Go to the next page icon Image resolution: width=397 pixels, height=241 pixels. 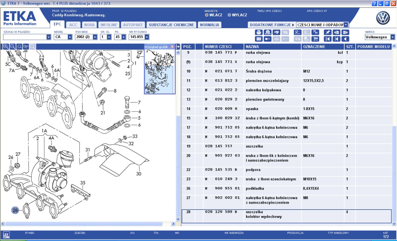(345, 32)
